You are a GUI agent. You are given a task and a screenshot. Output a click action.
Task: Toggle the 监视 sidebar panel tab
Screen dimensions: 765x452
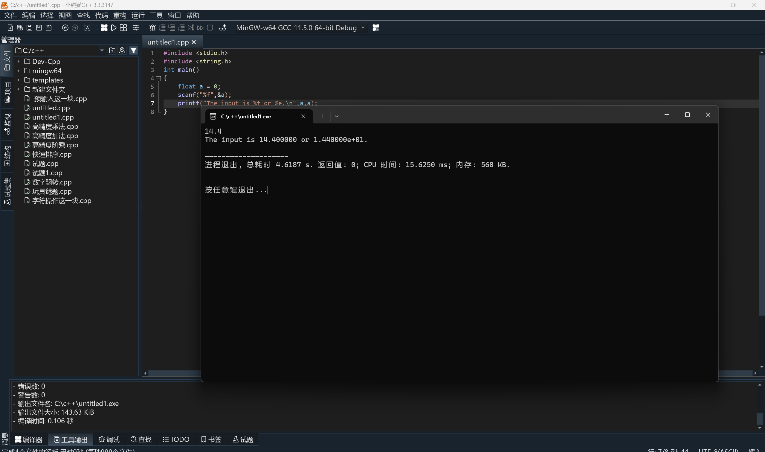pyautogui.click(x=7, y=123)
